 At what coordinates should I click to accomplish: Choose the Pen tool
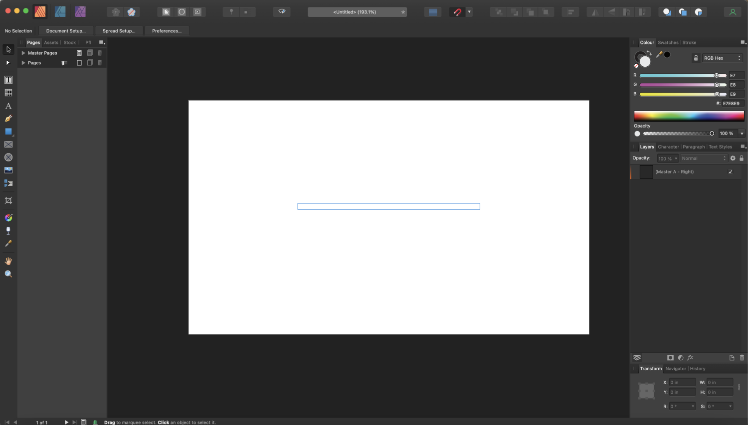click(8, 119)
